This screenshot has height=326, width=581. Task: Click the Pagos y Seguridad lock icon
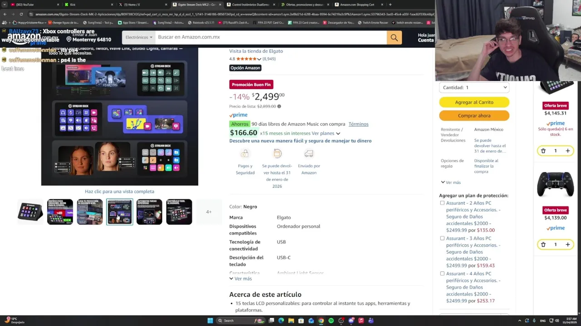pyautogui.click(x=245, y=154)
